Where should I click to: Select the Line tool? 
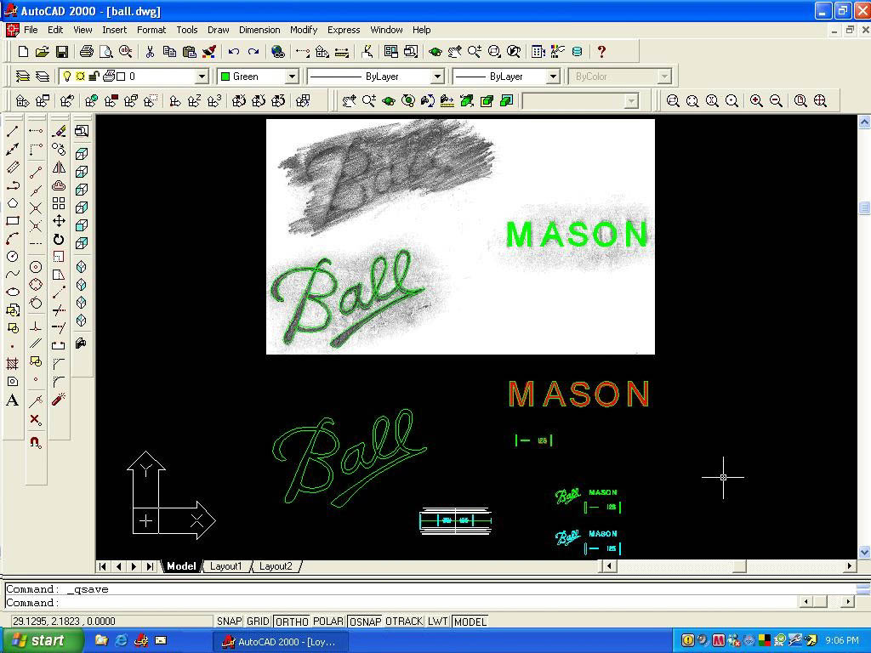(11, 130)
